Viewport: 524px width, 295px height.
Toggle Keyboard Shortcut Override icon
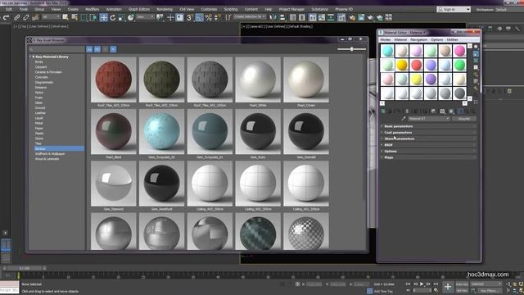tap(180, 17)
